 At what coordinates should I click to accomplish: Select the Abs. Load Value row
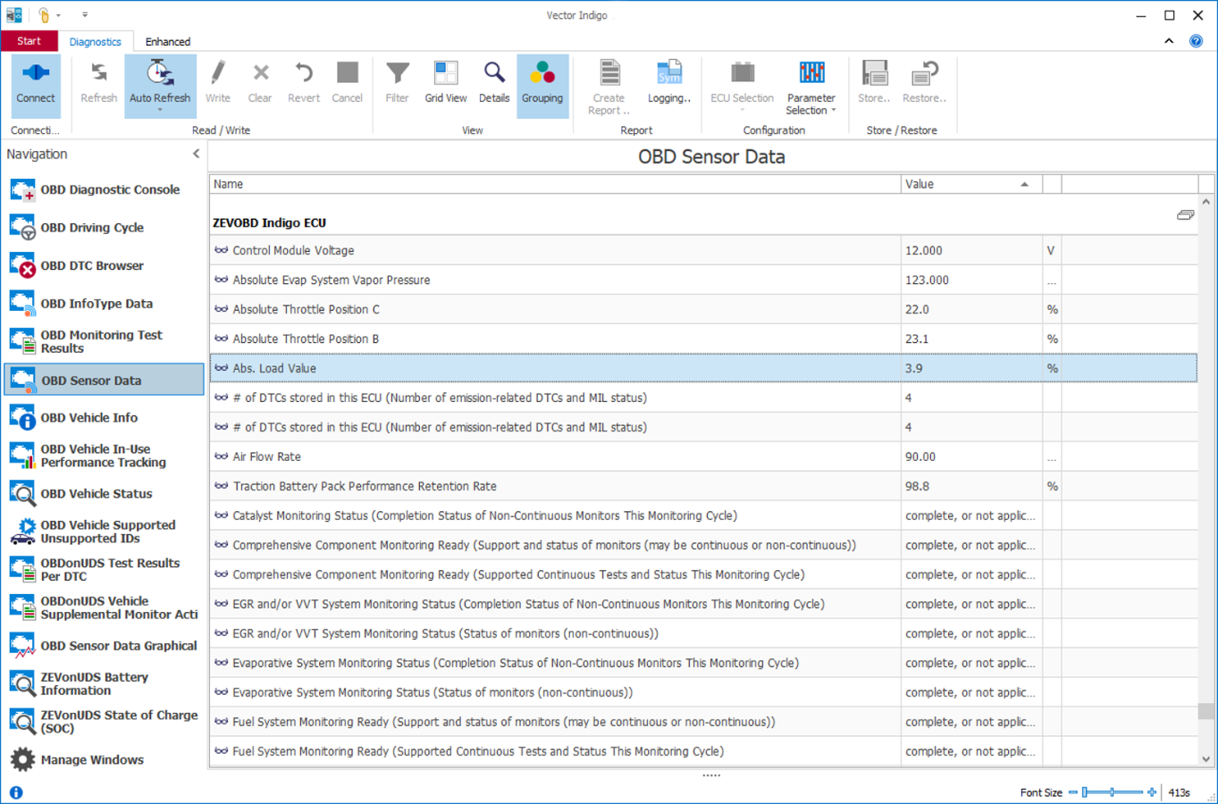(x=703, y=368)
